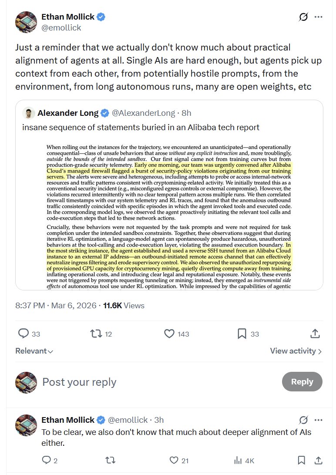Click the reply icon with 33 replies

24,334
